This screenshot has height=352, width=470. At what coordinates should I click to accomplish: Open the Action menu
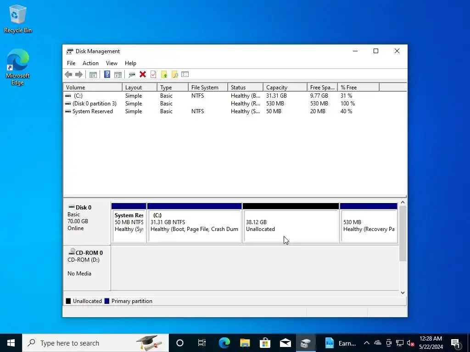(x=90, y=63)
